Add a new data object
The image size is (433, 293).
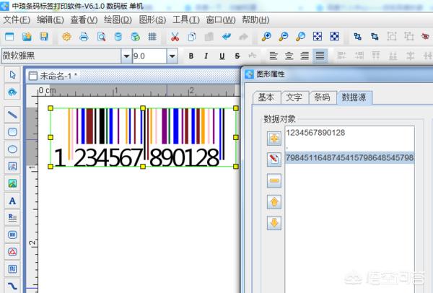274,139
